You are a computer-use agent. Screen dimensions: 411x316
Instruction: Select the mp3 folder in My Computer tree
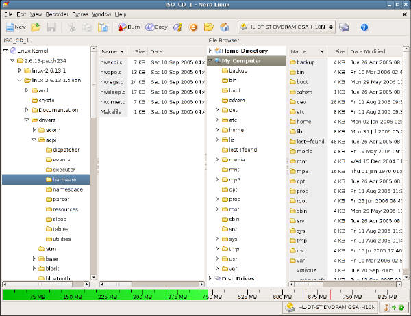tap(234, 179)
